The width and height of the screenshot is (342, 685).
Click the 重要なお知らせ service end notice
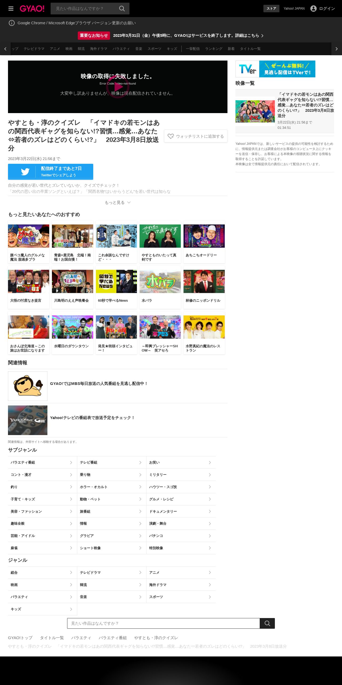(x=170, y=35)
